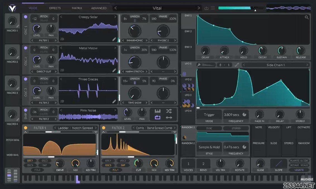Toggle OSC 1 on/off
The image size is (316, 189).
[26, 17]
